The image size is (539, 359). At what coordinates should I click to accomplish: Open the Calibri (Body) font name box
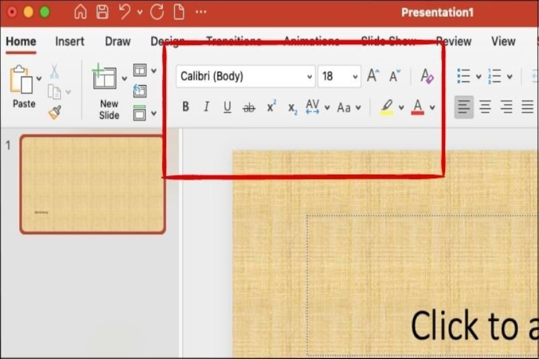click(x=246, y=76)
